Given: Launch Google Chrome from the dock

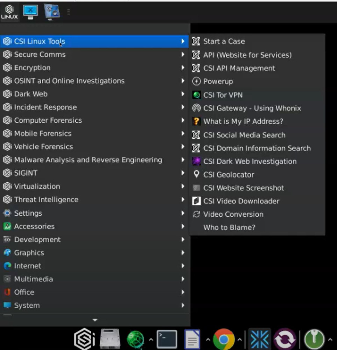Looking at the screenshot, I should [x=223, y=338].
